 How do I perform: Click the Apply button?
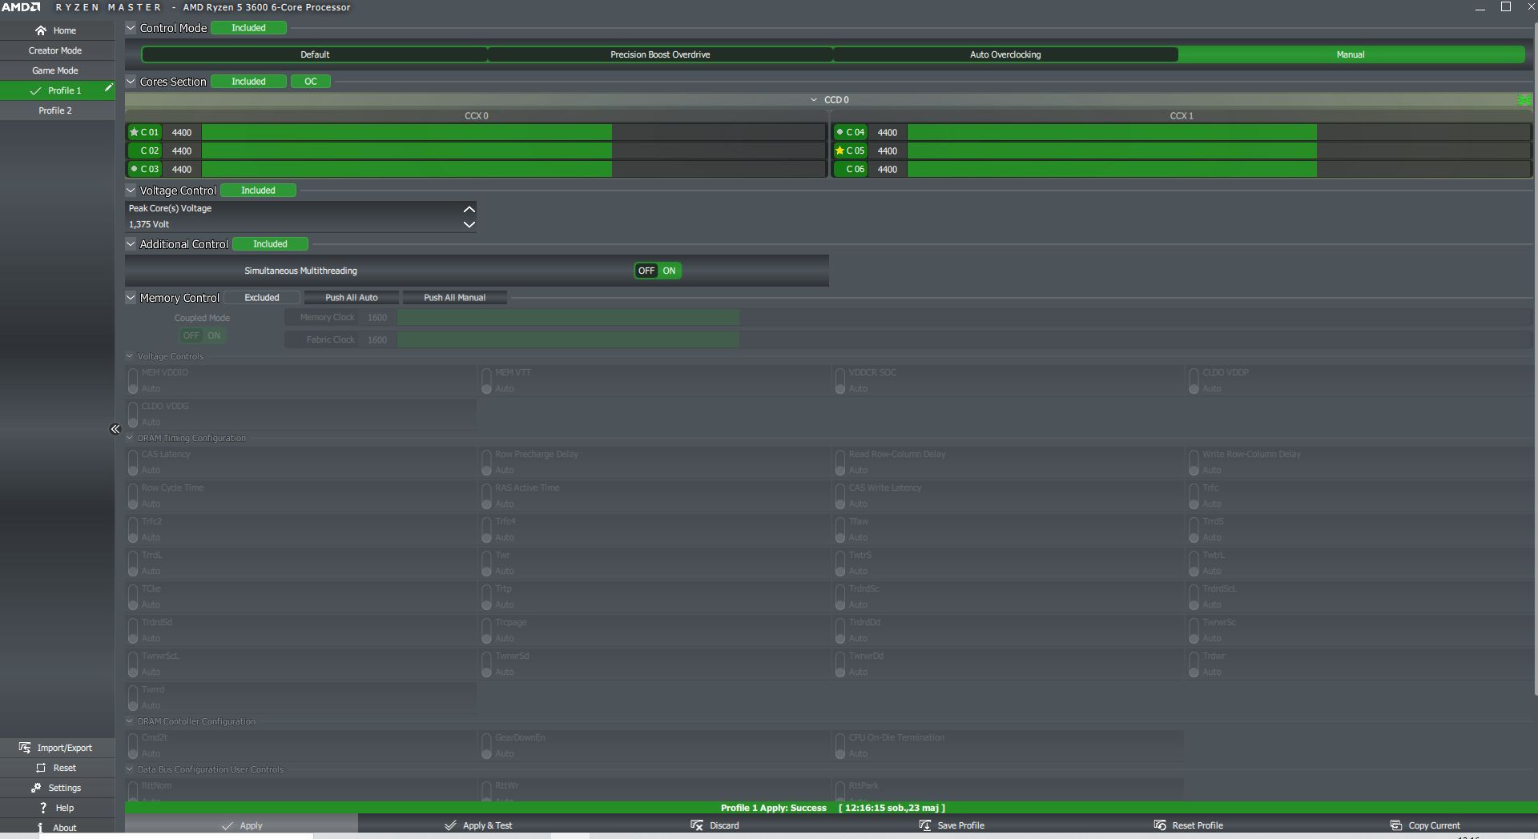coord(241,825)
